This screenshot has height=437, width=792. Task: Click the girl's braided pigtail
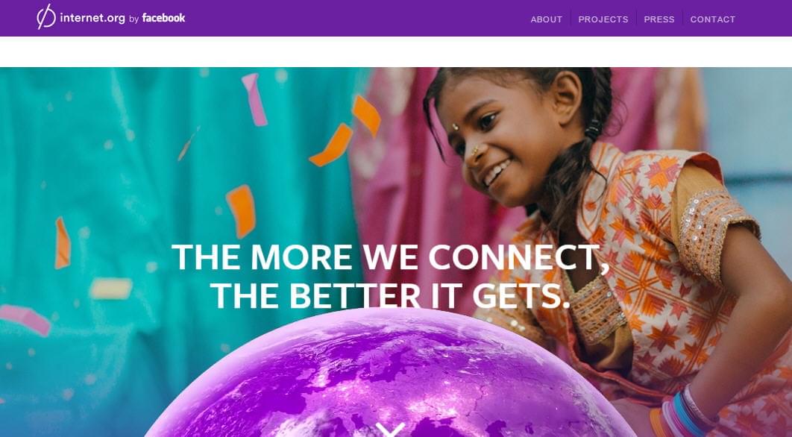[581, 177]
